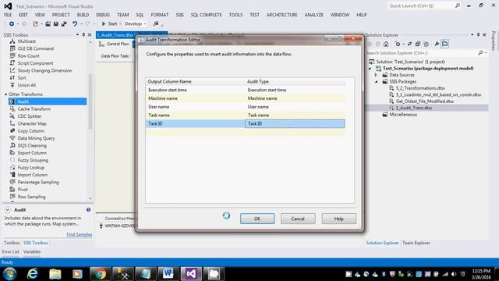
Task: Open Solution Explorer Properties wrench icon
Action: (437, 44)
